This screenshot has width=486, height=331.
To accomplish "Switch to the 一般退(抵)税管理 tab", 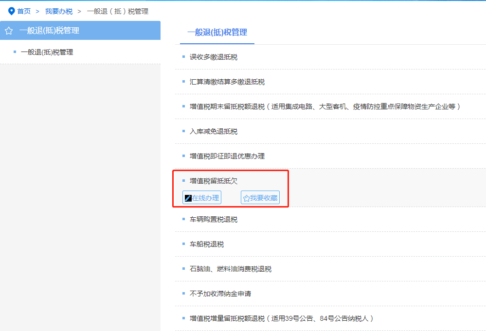I will point(217,32).
